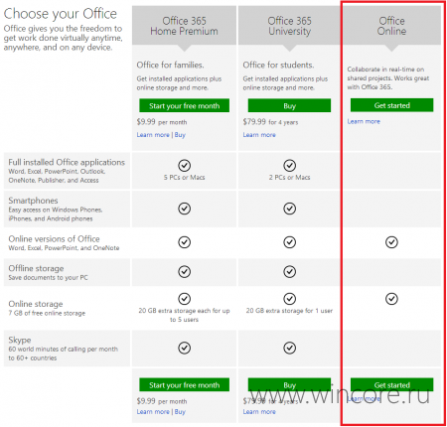The image size is (447, 427).
Task: Click Home Premium checkmark for Online versions of Office
Action: coord(184,242)
